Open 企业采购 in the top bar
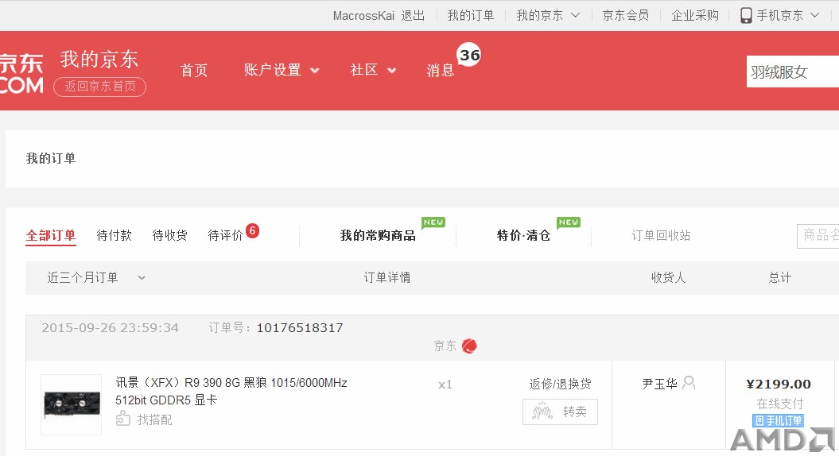This screenshot has height=456, width=839. click(695, 16)
